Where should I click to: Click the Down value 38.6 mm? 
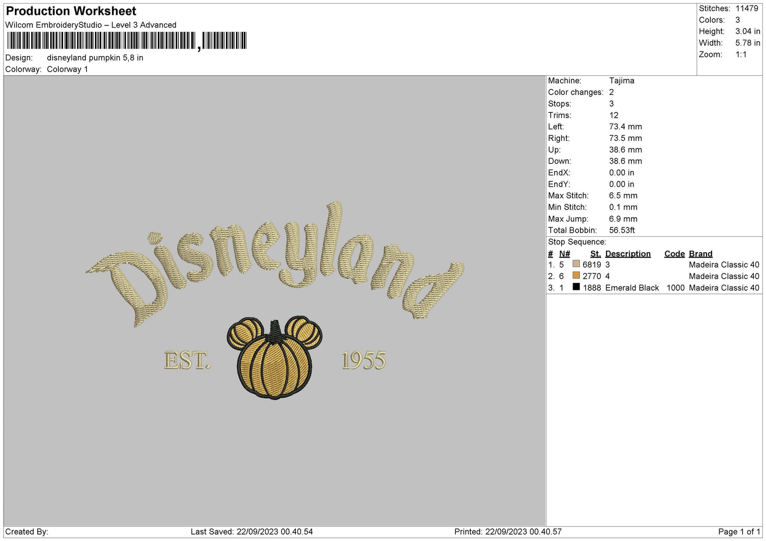tap(626, 161)
